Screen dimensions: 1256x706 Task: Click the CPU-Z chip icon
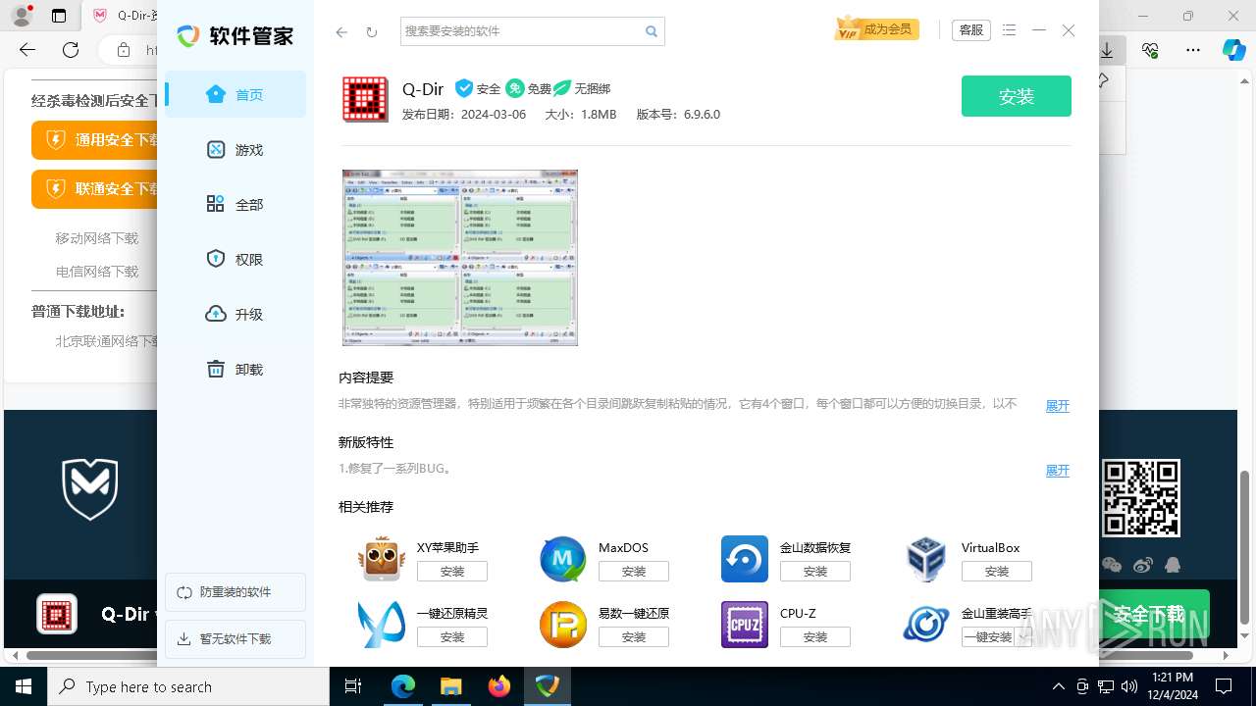coord(745,625)
